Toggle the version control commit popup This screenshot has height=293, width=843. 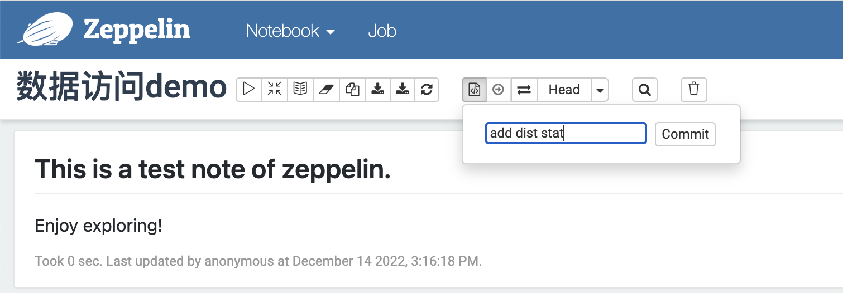point(474,89)
